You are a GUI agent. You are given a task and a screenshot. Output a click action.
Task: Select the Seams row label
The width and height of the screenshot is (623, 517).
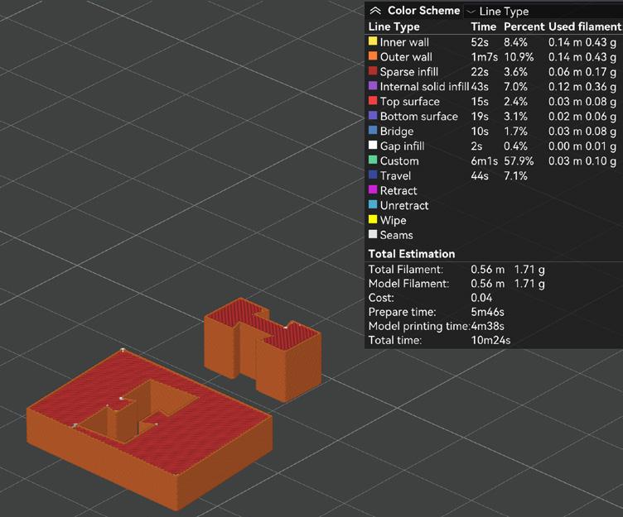pyautogui.click(x=396, y=235)
